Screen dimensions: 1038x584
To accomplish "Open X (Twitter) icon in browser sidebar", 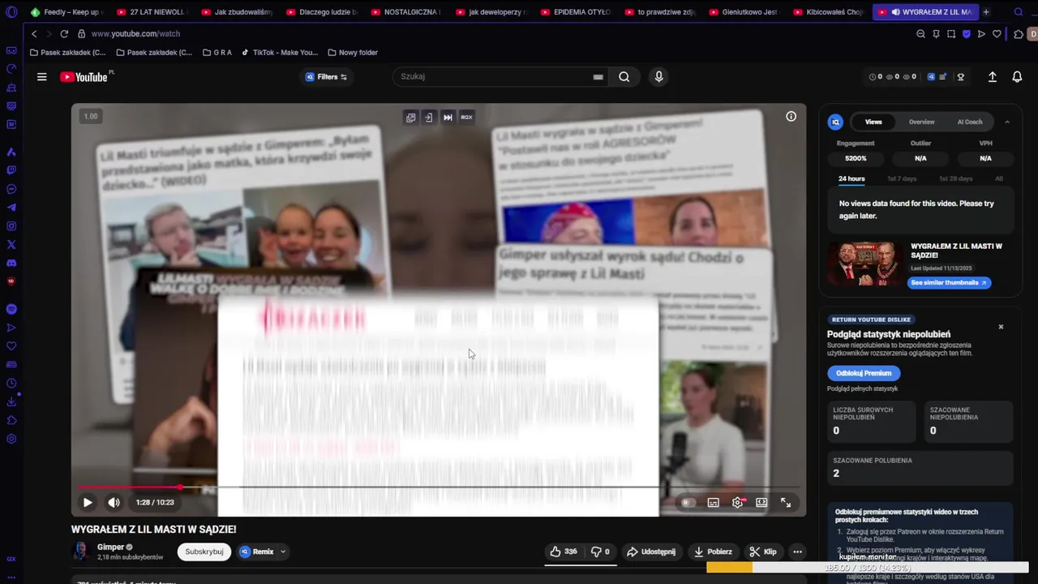I will pyautogui.click(x=11, y=244).
